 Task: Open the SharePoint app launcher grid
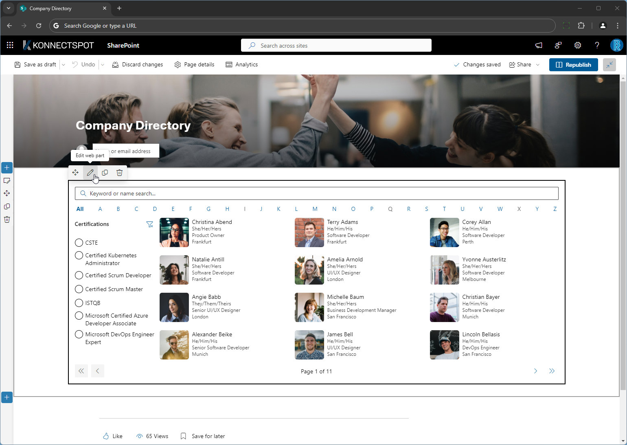10,45
